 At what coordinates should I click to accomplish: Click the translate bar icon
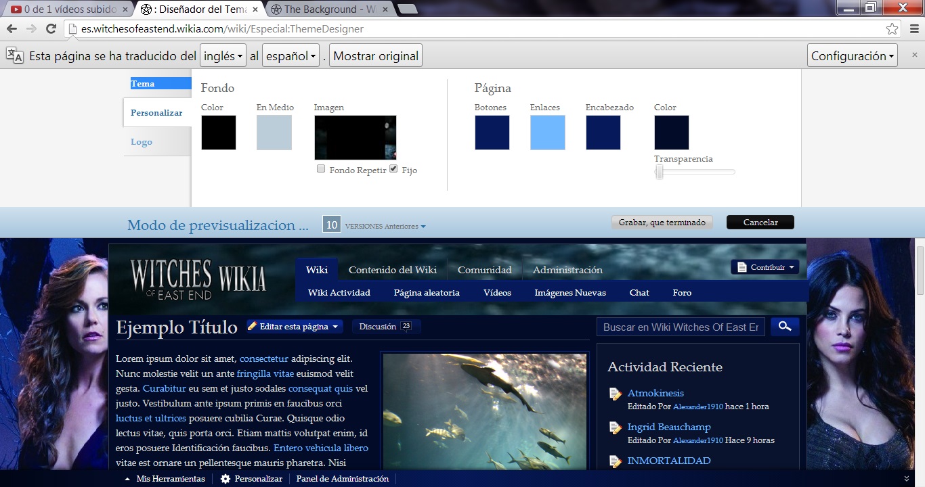(x=15, y=56)
